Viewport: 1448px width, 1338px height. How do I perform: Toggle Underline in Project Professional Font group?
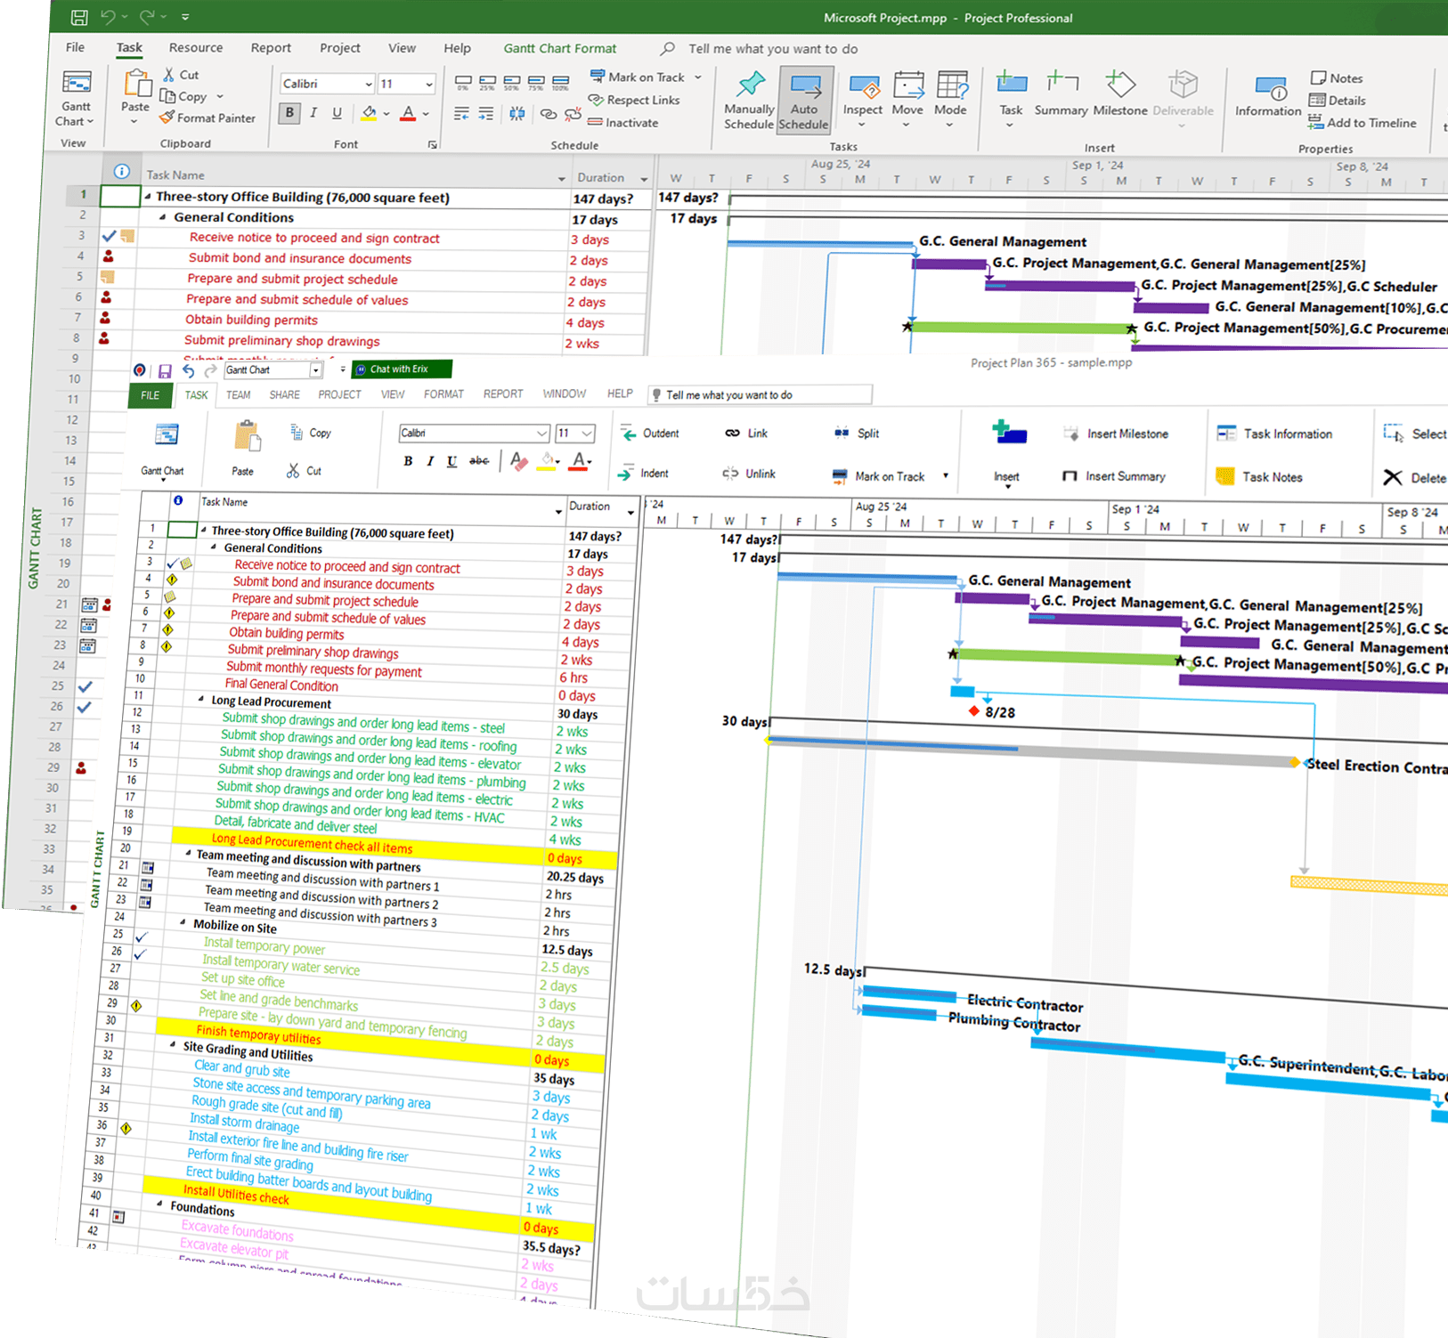coord(337,113)
